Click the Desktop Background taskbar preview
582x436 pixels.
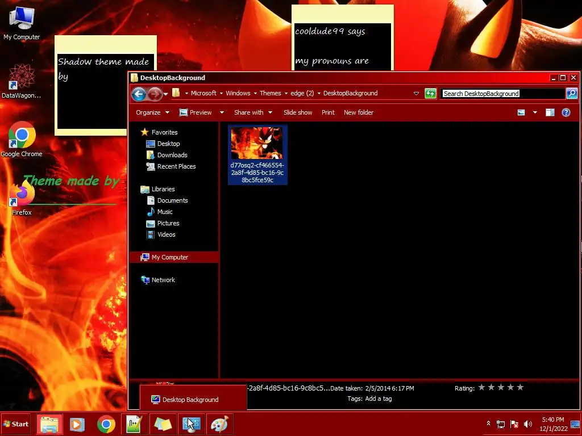pos(193,399)
